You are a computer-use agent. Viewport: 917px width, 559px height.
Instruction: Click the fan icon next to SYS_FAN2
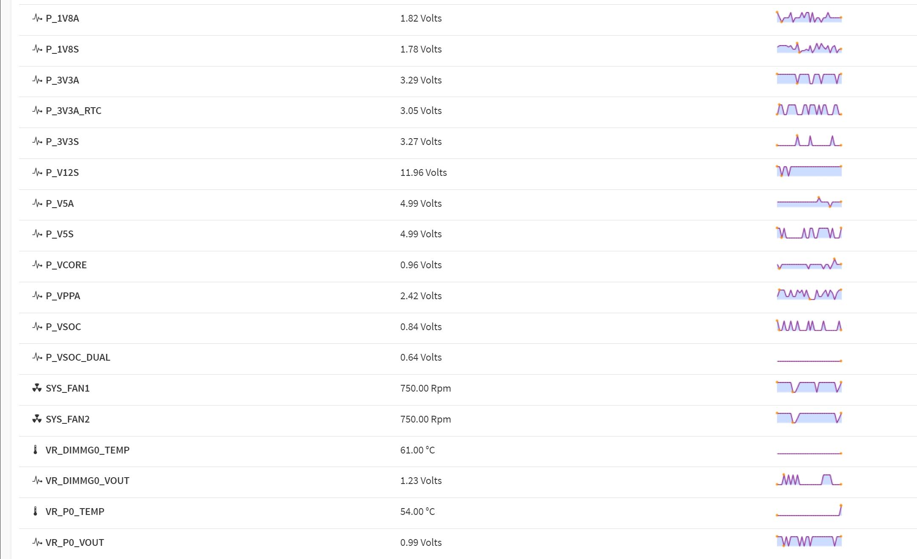click(37, 419)
